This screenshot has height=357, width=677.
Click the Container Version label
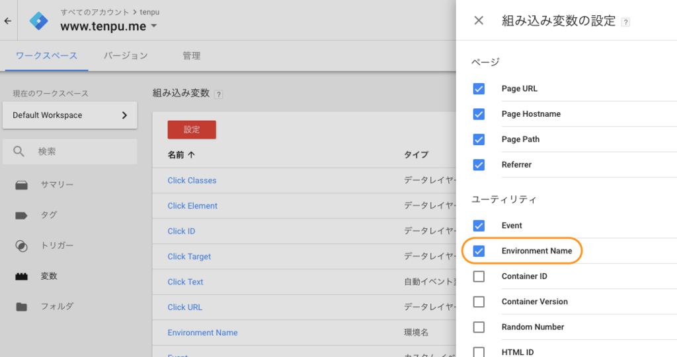pyautogui.click(x=534, y=302)
